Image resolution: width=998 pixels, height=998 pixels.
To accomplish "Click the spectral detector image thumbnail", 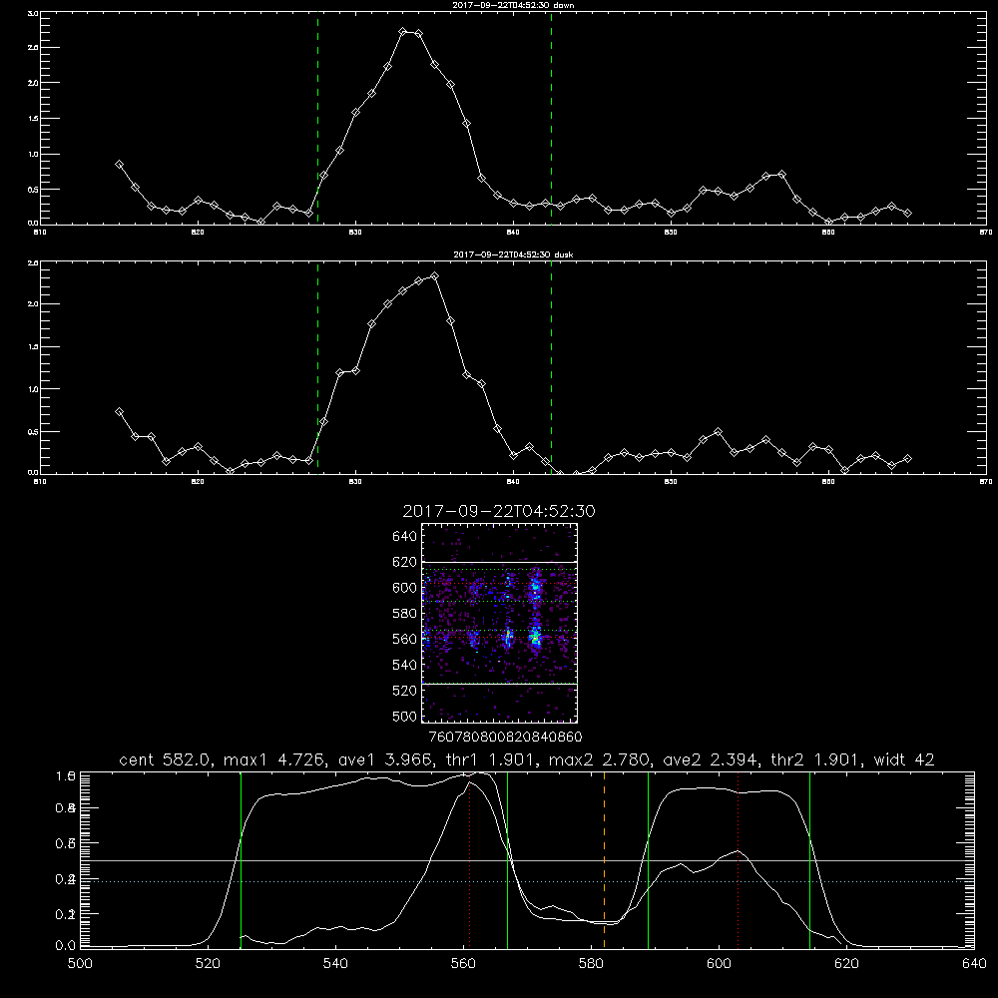I will [499, 623].
